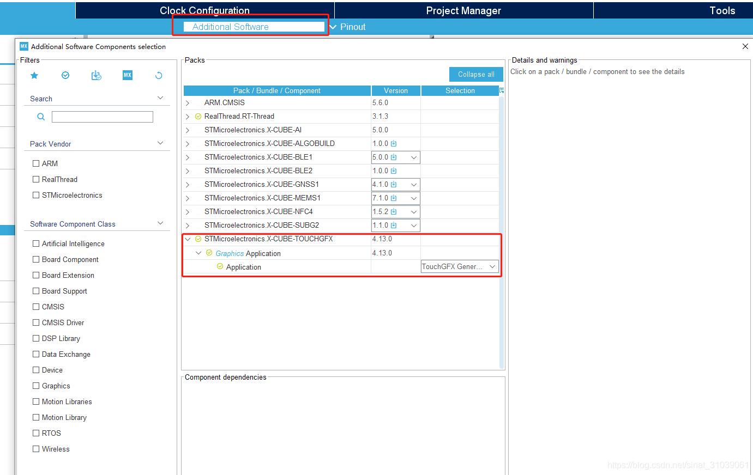Check the Board Extension filter
Viewport: 753px width, 475px height.
36,275
